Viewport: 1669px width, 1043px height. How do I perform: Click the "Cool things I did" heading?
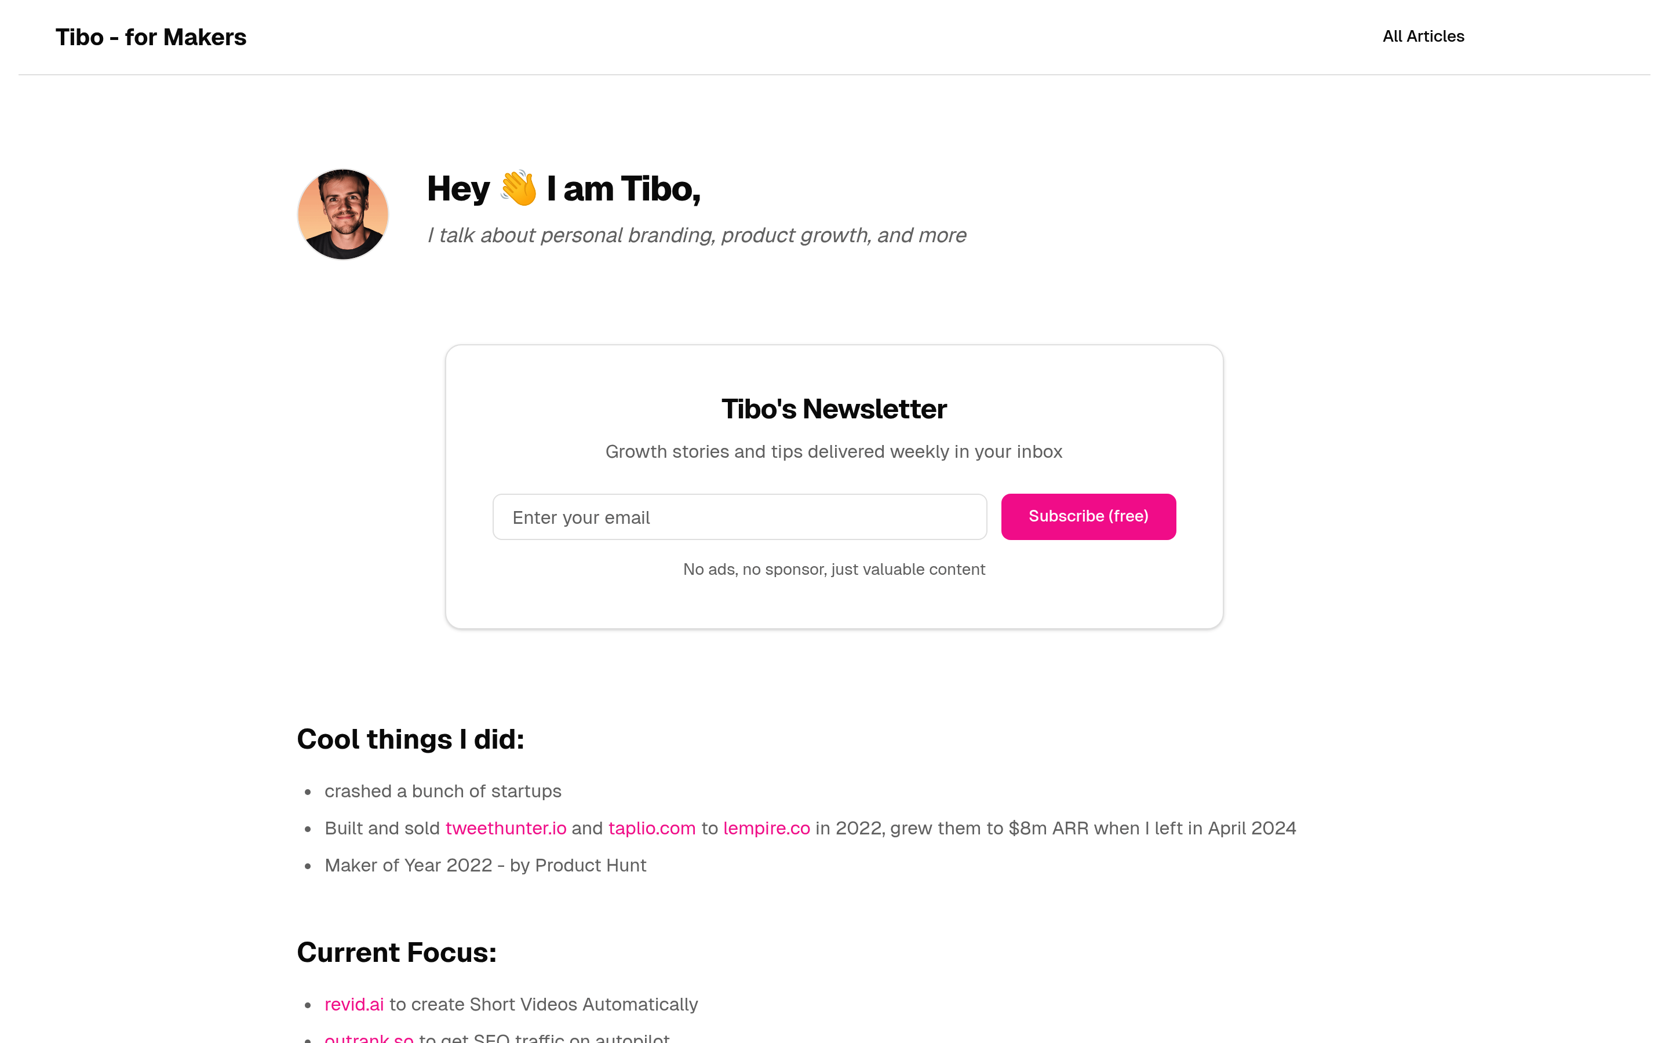tap(410, 739)
